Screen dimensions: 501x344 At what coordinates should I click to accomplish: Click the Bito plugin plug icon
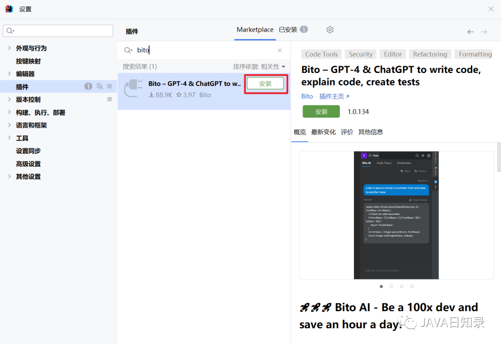pyautogui.click(x=133, y=88)
